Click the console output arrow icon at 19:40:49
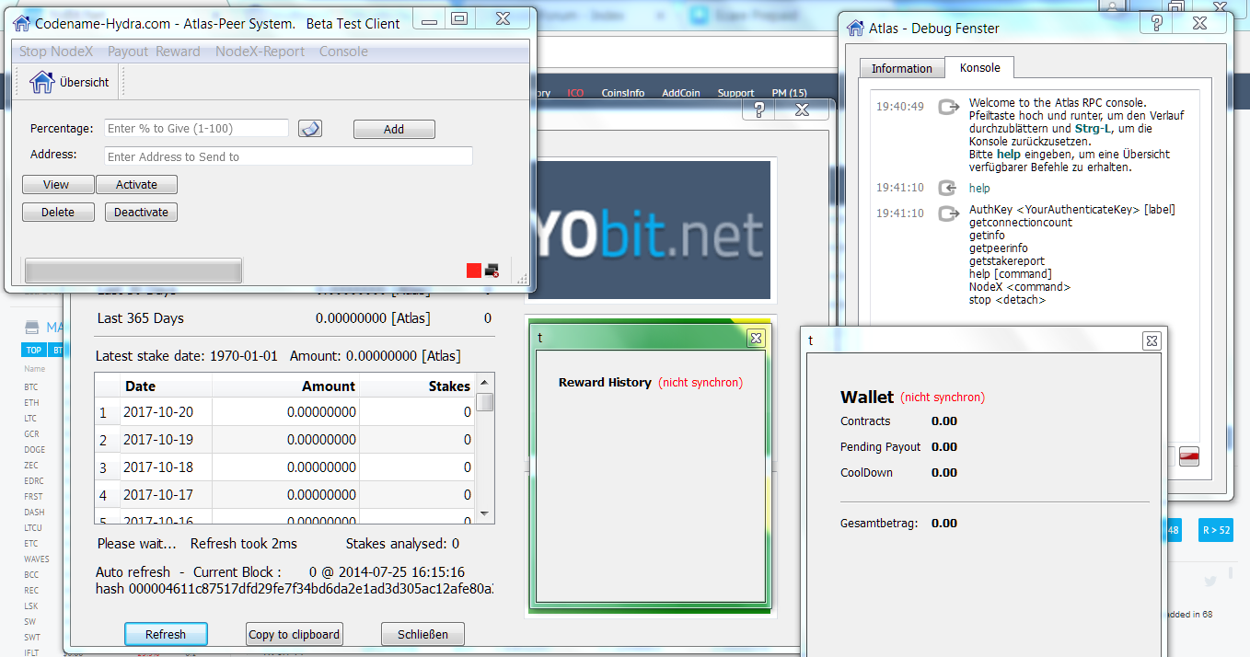The height and width of the screenshot is (657, 1250). 948,108
